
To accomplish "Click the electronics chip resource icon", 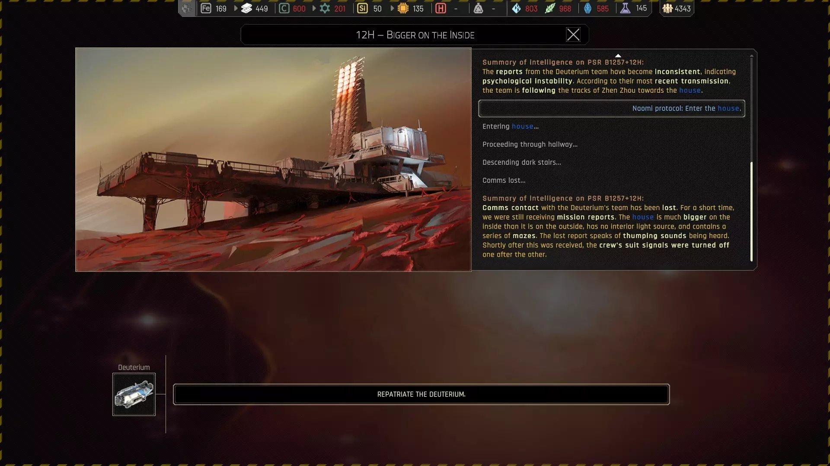I will [x=403, y=8].
